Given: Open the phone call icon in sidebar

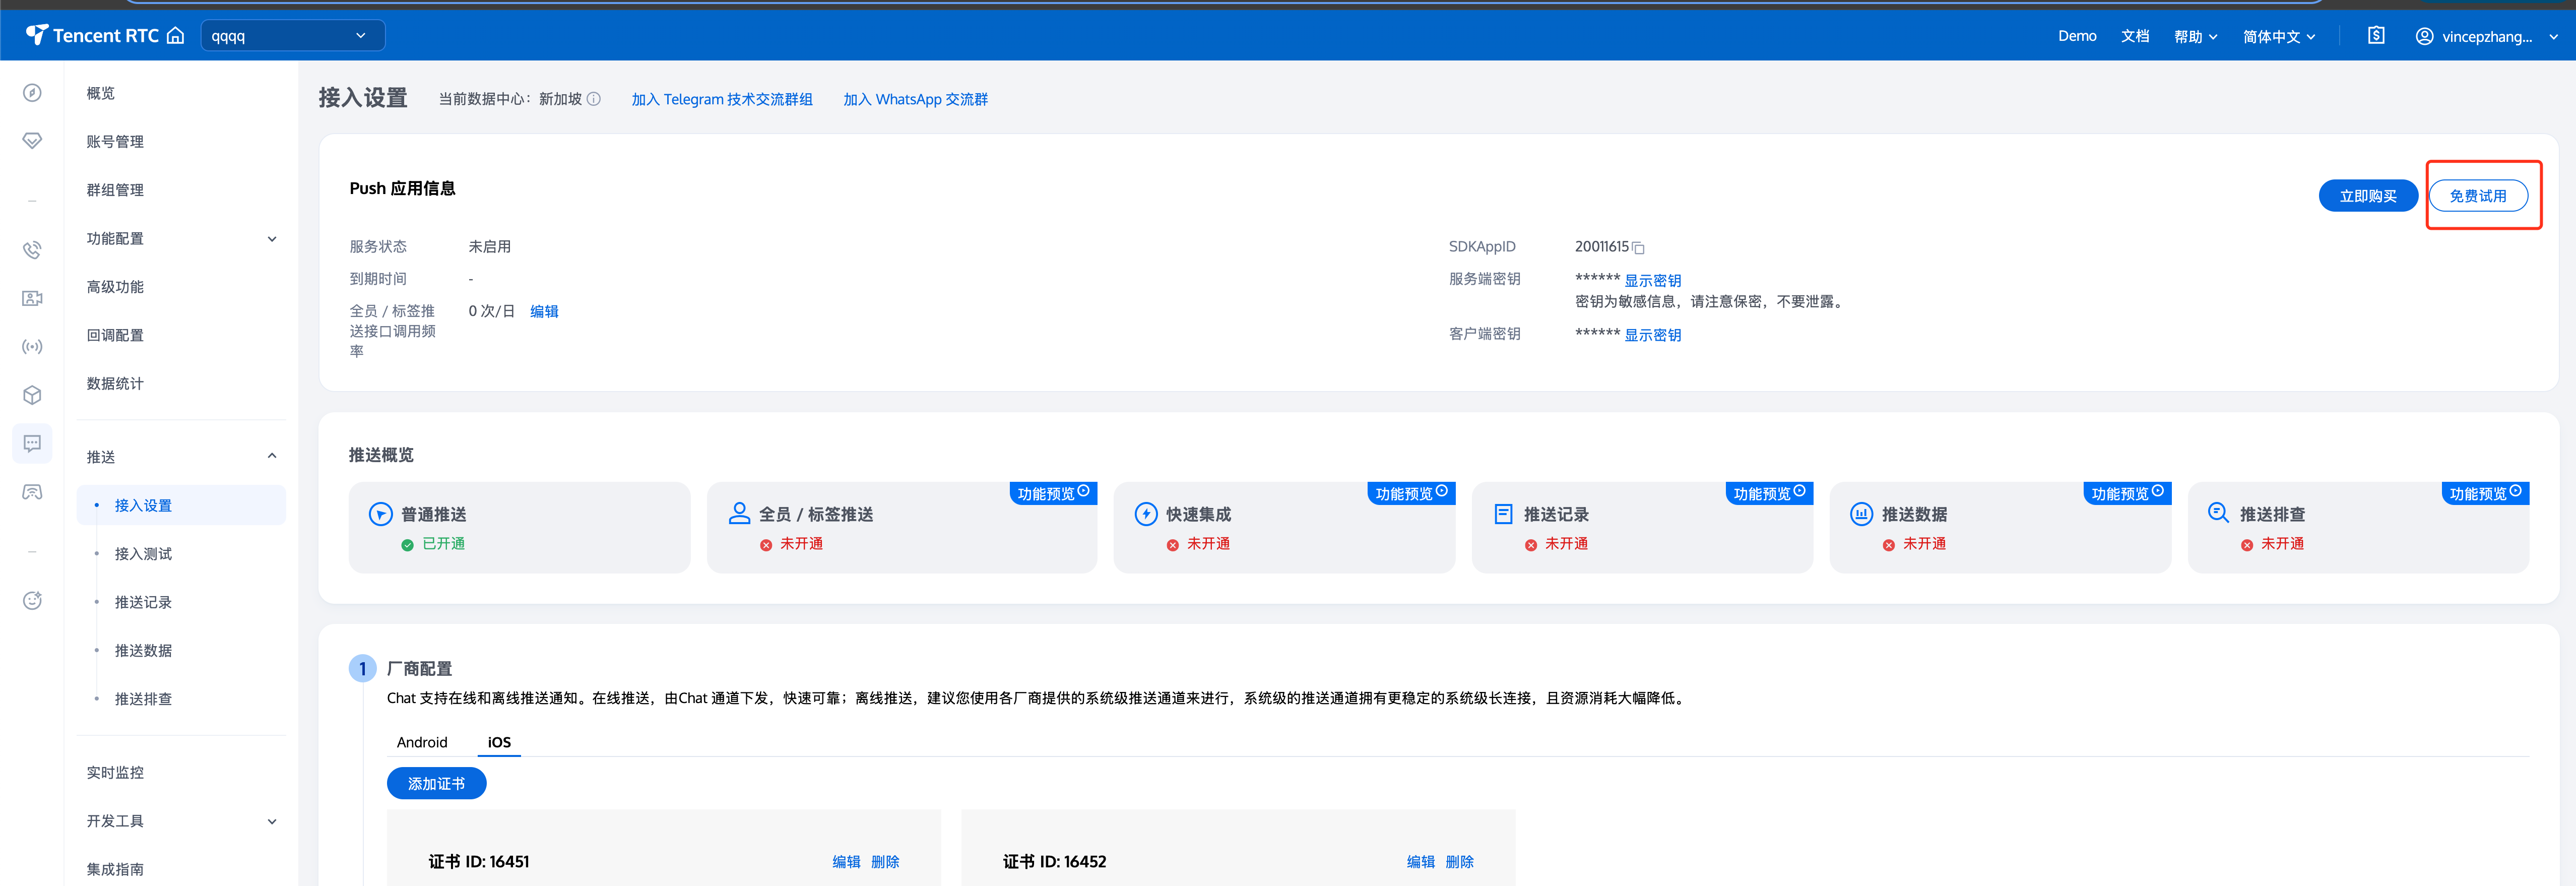Looking at the screenshot, I should click(x=32, y=250).
